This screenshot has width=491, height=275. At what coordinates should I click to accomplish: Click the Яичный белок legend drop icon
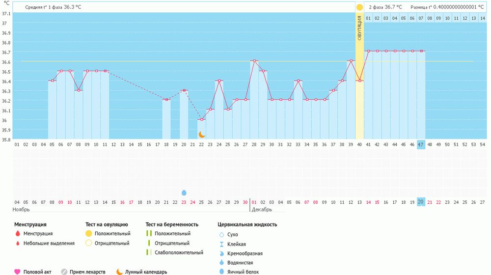pyautogui.click(x=221, y=272)
